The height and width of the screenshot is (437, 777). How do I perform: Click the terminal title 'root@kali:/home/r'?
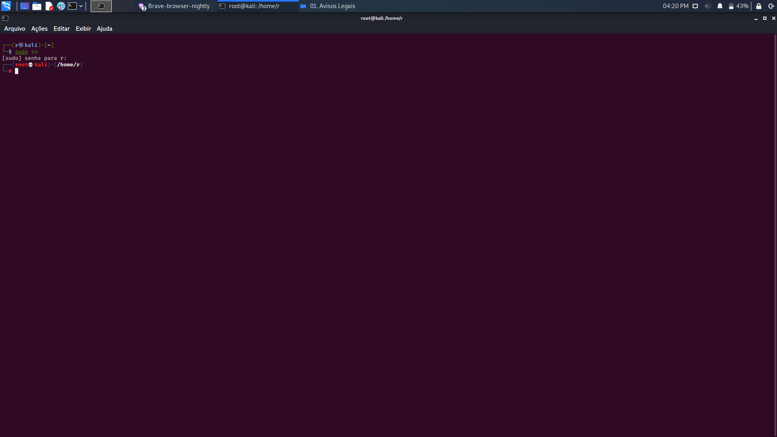click(x=382, y=18)
